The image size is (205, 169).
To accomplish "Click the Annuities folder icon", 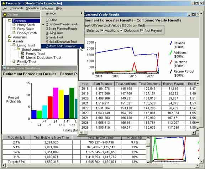I will pos(10,37).
